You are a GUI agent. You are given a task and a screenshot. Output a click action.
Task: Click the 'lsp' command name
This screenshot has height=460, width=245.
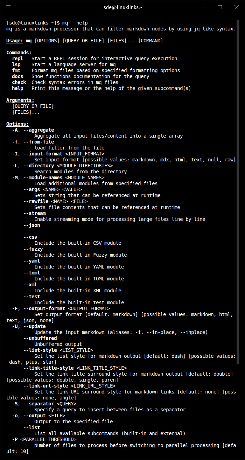(x=16, y=64)
